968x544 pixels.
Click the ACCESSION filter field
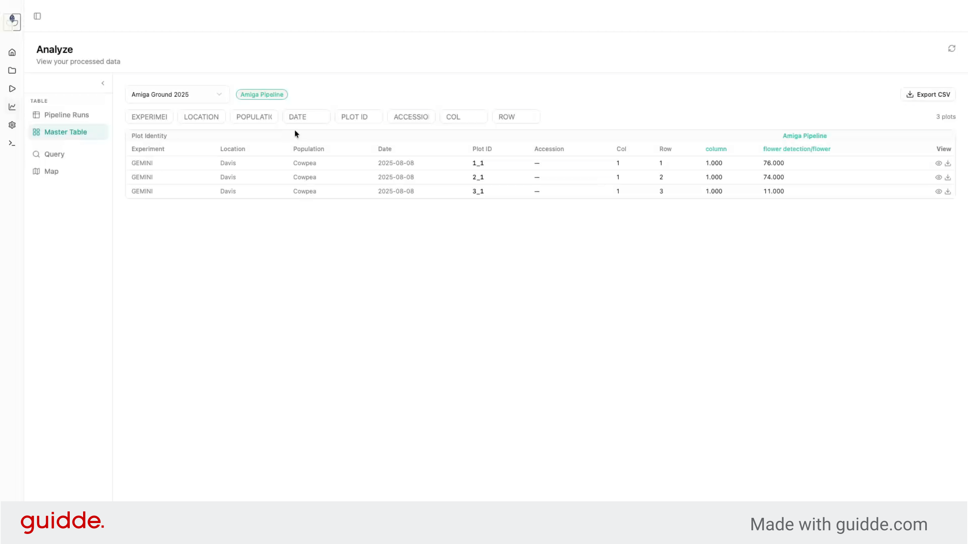pyautogui.click(x=411, y=117)
